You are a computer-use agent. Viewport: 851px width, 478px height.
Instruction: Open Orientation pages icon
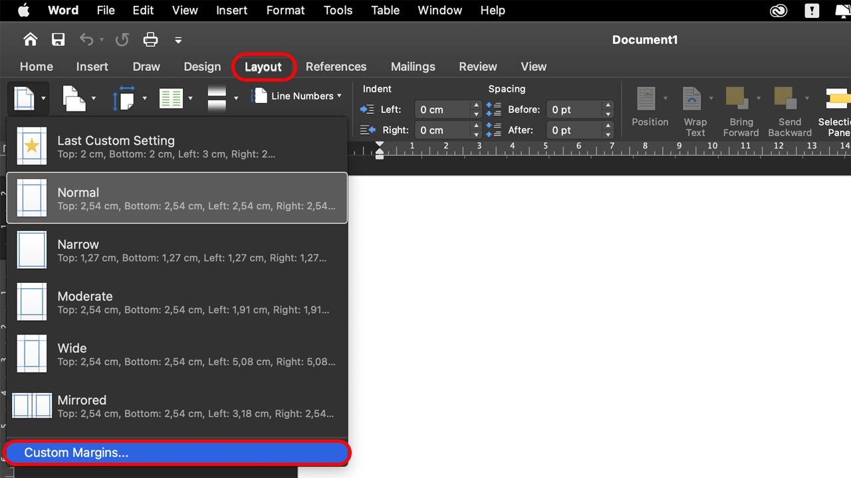tap(74, 98)
